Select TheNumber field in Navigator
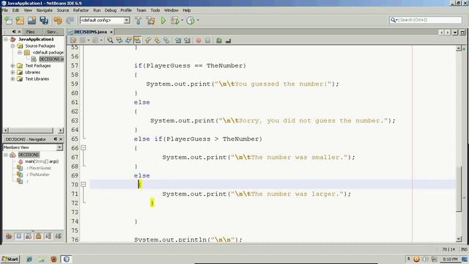This screenshot has height=264, width=469. (38, 175)
